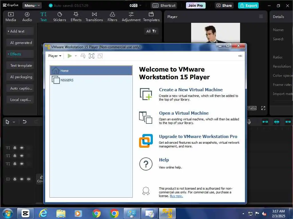293x219 pixels.
Task: Click the CapCut player fullscreen icon
Action: [263, 108]
